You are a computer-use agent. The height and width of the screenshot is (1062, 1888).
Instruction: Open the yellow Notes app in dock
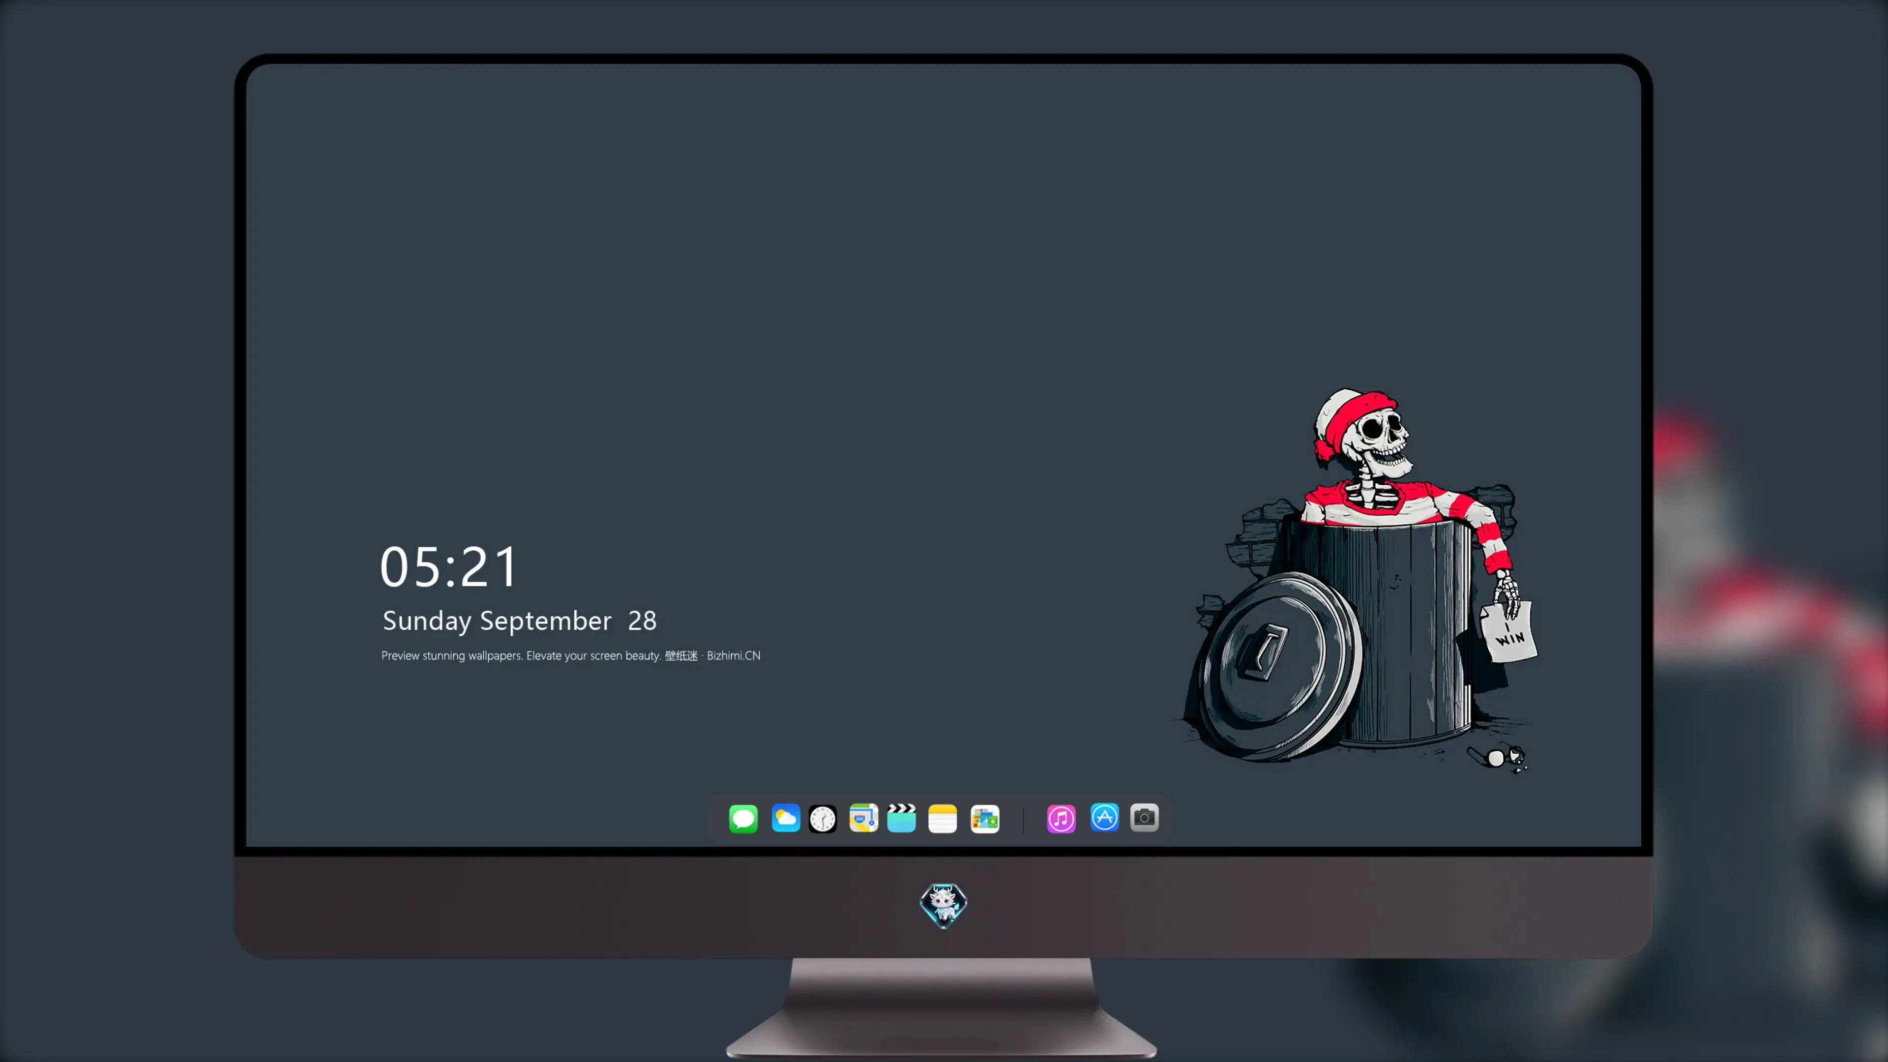pyautogui.click(x=943, y=819)
